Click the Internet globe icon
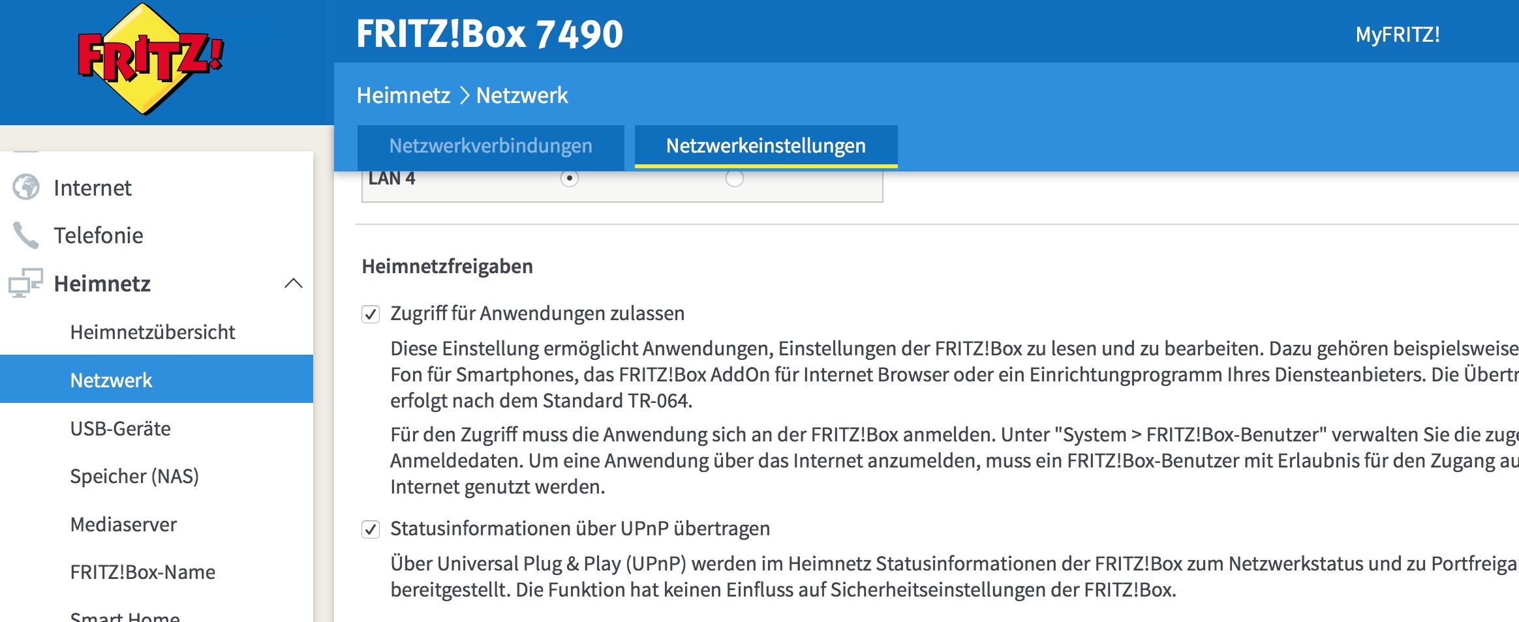This screenshot has width=1519, height=622. point(26,187)
